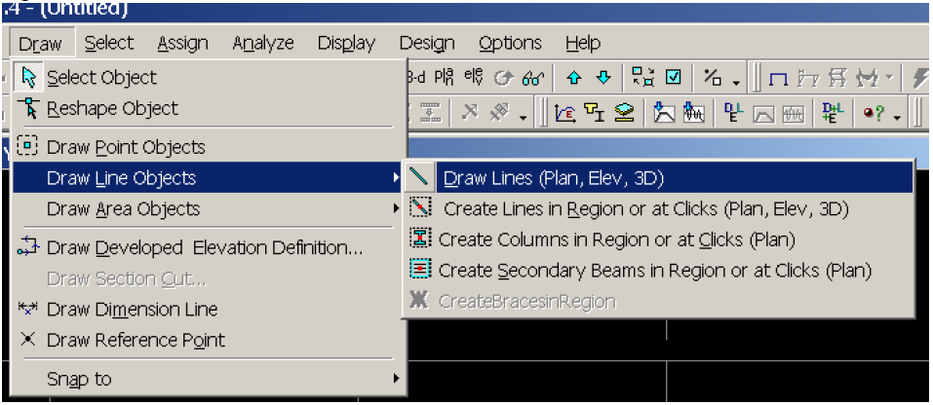Expand Draw Line Objects submenu arrow
This screenshot has height=405, width=933.
tap(396, 177)
